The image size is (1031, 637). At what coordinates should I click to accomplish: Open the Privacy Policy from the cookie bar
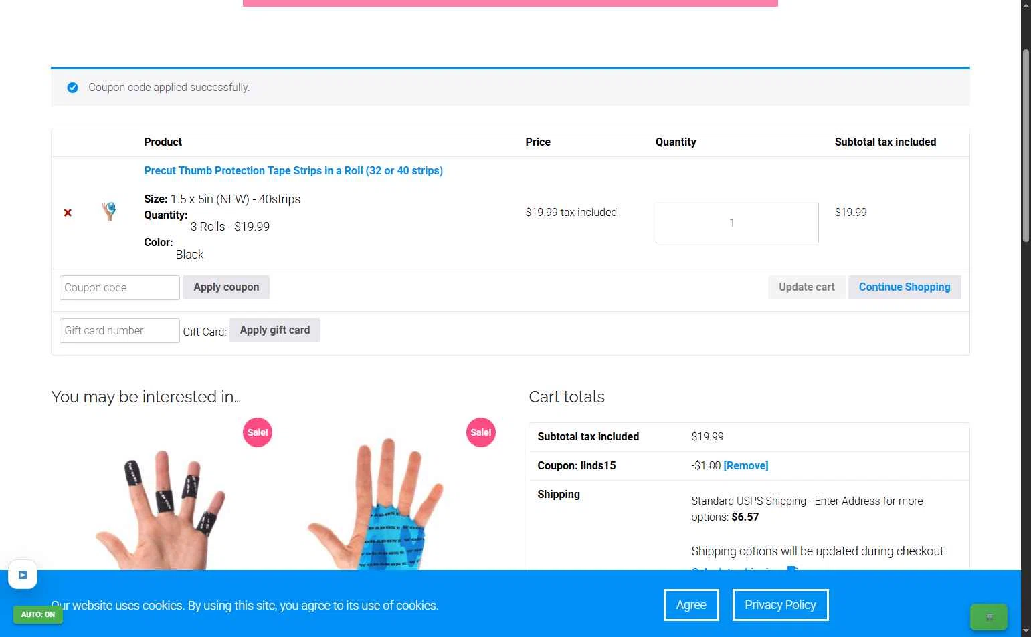click(x=780, y=605)
